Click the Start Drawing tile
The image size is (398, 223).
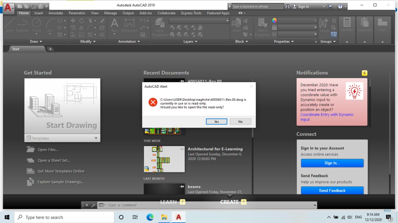[62, 106]
